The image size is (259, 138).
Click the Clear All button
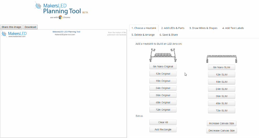click(x=163, y=122)
